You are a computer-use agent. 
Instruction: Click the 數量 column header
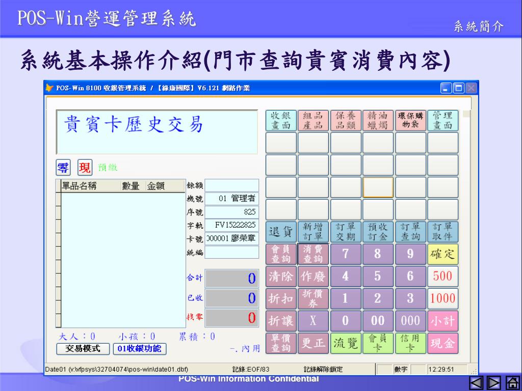(133, 186)
